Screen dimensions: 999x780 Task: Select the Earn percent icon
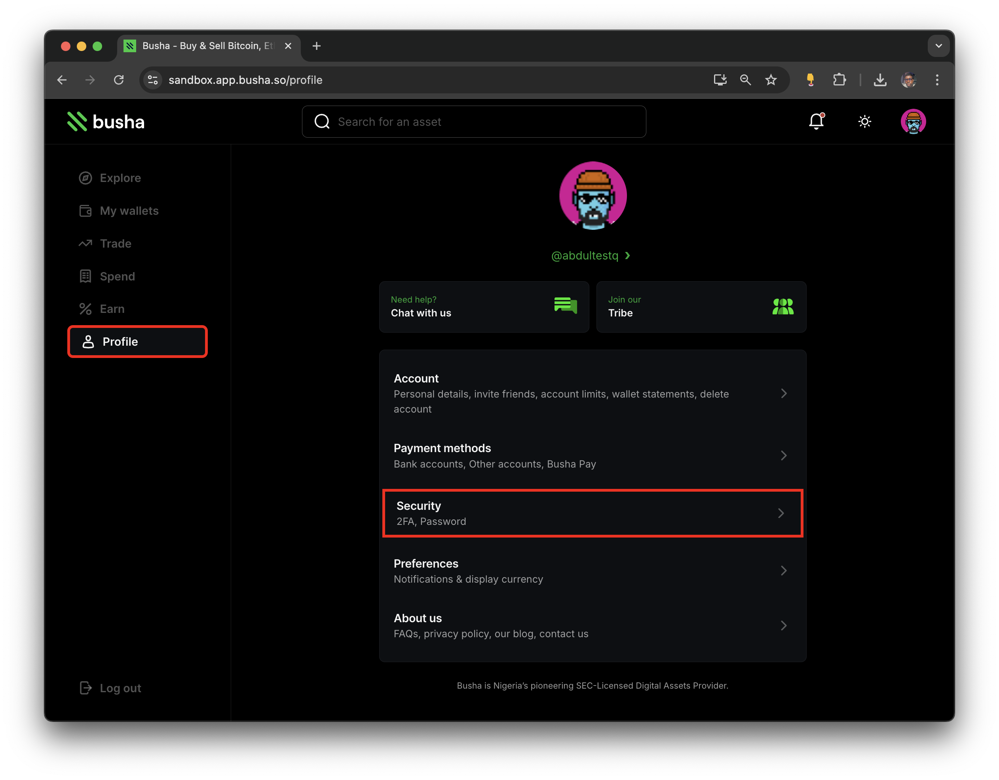coord(85,309)
